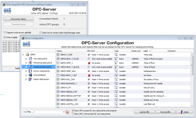Image resolution: width=196 pixels, height=118 pixels.
Task: Click the HiText/HiBatch tree icon
Action: point(30,75)
